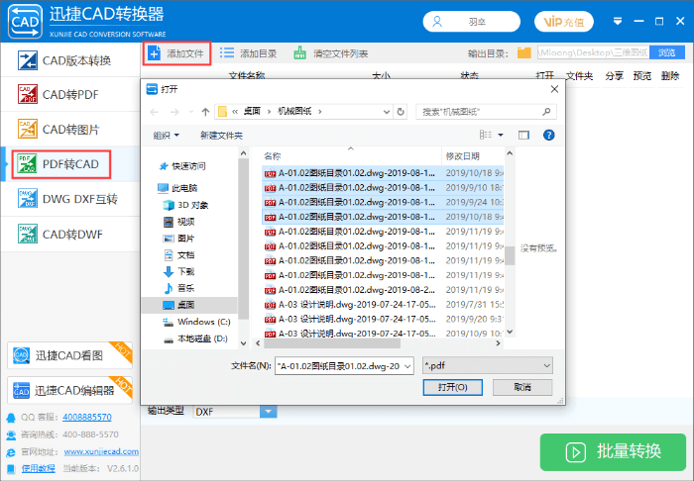Click the change view icon
The height and width of the screenshot is (481, 694).
(486, 135)
